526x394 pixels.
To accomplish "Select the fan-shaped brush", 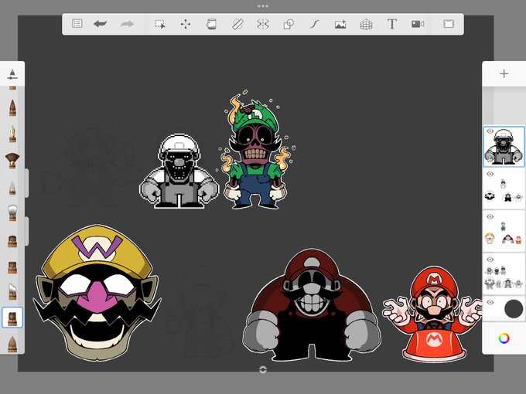I will [12, 161].
